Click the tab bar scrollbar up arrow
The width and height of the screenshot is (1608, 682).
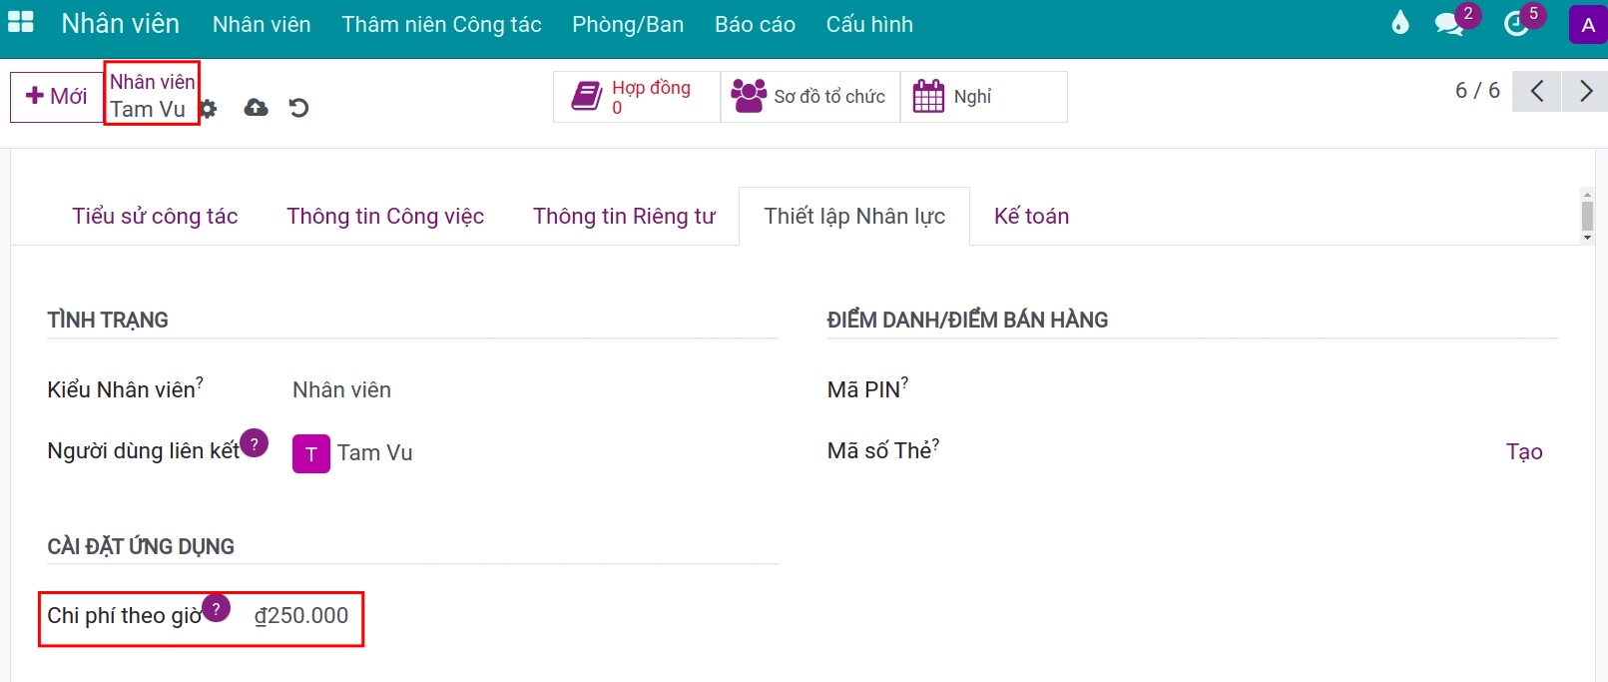click(1587, 193)
